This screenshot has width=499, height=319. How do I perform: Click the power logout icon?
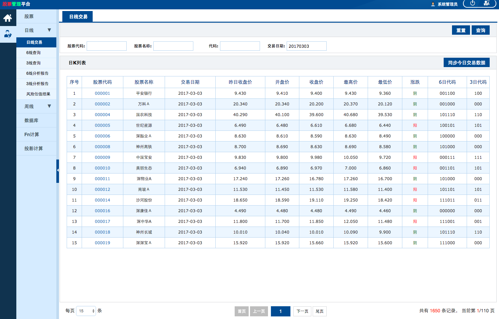tap(473, 3)
